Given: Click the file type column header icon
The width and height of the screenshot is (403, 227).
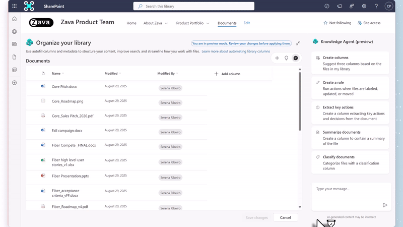Looking at the screenshot, I should pos(43,73).
